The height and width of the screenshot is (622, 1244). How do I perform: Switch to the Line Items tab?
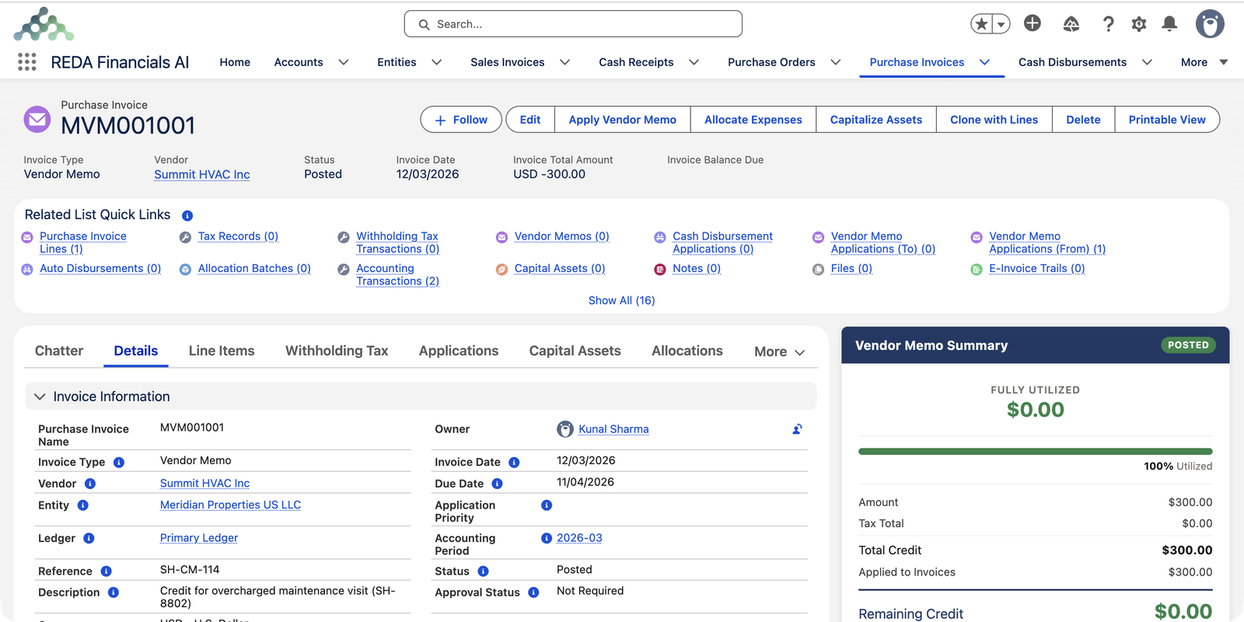(x=222, y=351)
